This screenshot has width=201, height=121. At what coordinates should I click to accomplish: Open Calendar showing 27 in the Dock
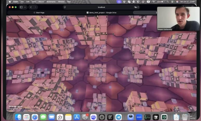coord(60,117)
